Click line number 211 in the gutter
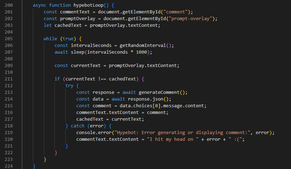Image resolution: width=291 pixels, height=169 pixels. (x=9, y=79)
